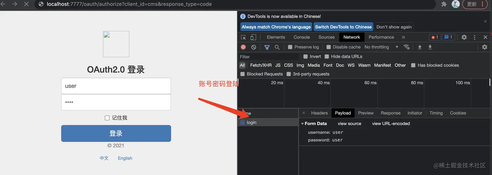
Task: Click Always match Chrome's language
Action: (x=276, y=27)
